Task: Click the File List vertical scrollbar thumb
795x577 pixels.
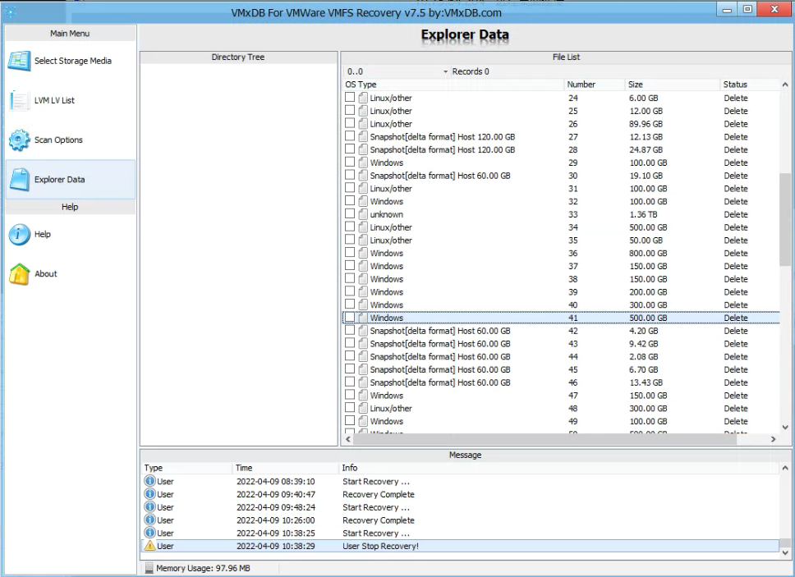Action: coord(785,219)
